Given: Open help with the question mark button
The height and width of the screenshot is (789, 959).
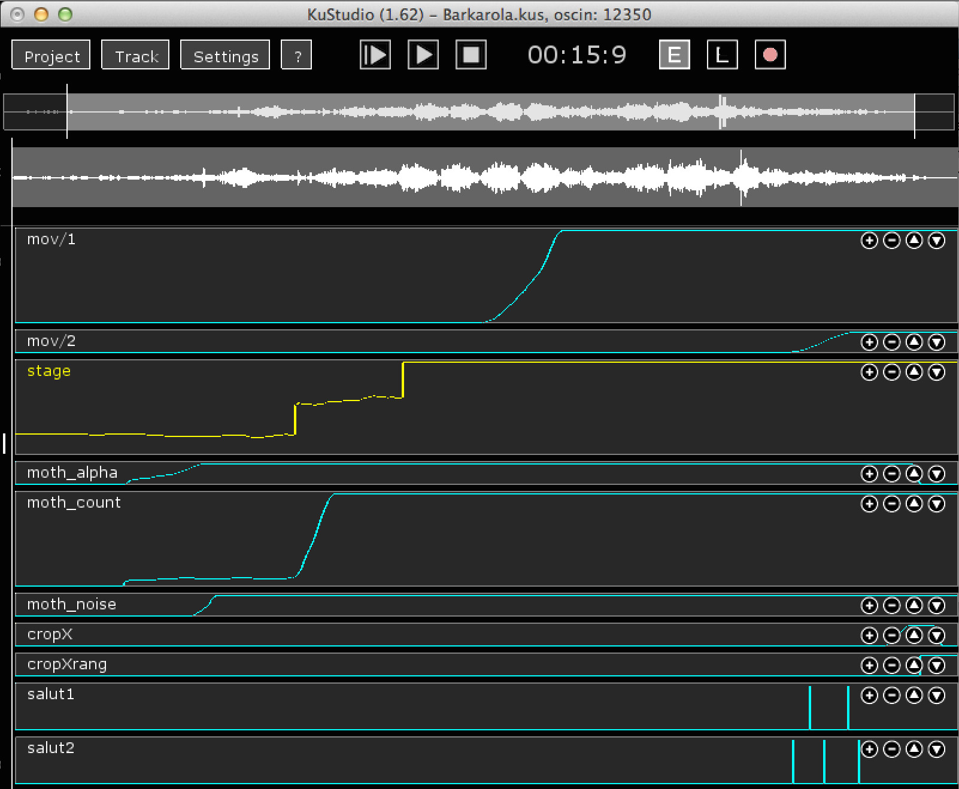Looking at the screenshot, I should click(x=296, y=55).
